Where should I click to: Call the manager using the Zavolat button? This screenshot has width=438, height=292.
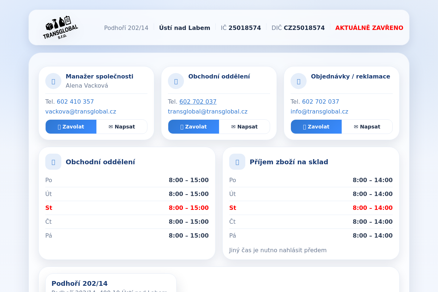71,127
